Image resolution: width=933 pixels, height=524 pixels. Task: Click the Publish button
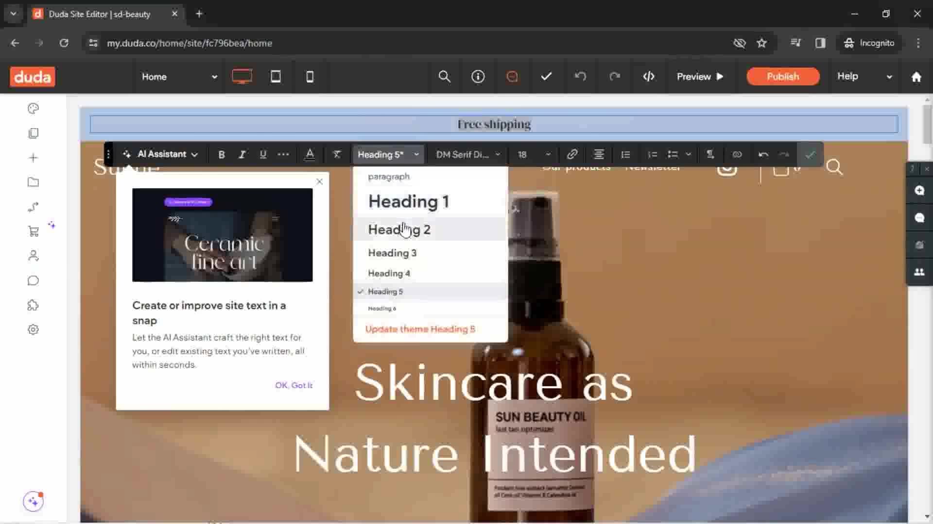click(x=783, y=77)
